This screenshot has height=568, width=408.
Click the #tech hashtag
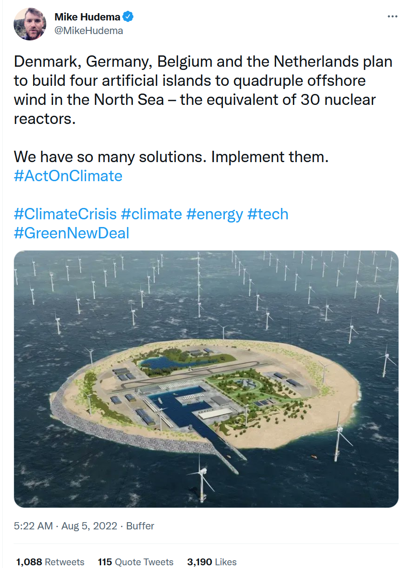point(267,214)
